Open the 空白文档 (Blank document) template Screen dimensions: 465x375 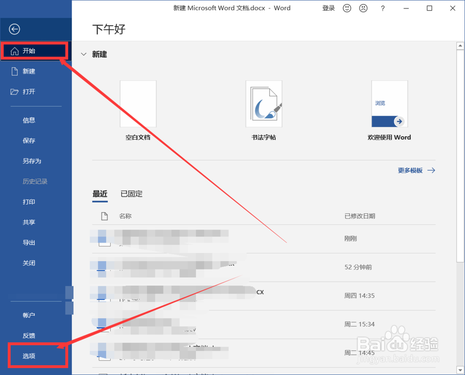pos(138,103)
